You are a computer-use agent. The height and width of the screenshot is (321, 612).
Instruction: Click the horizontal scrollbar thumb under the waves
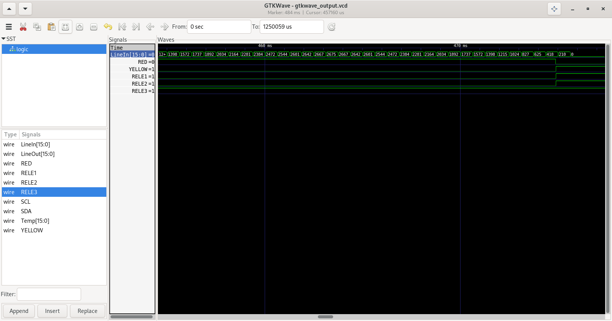326,317
